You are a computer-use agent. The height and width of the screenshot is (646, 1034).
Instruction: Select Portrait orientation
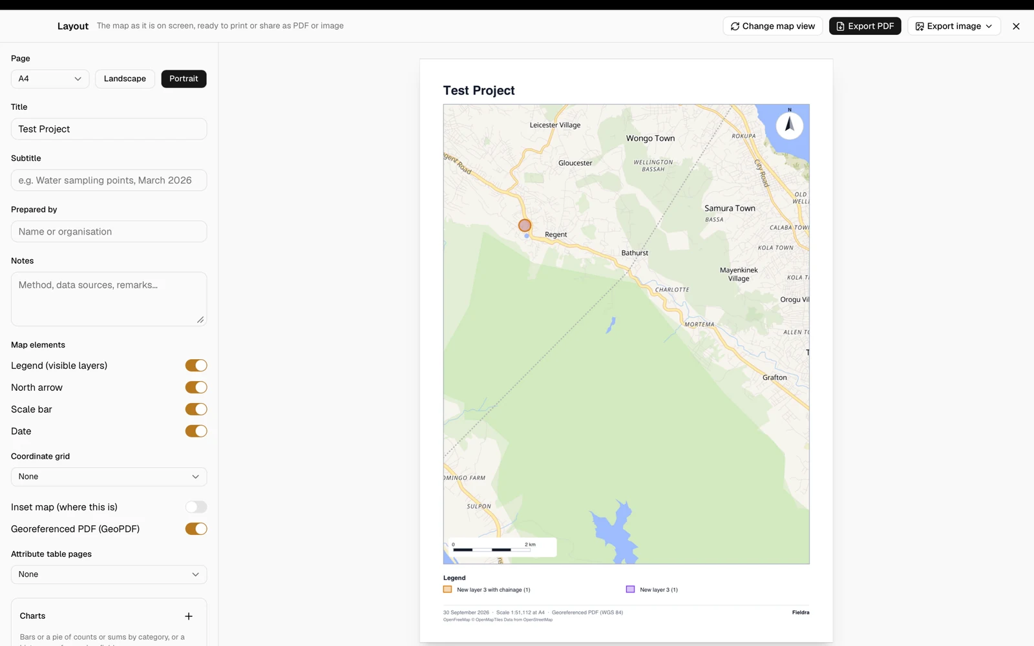(184, 79)
